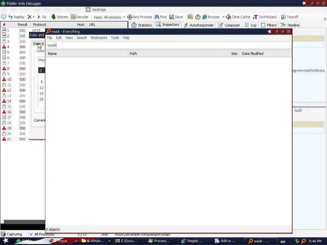Click All Processes filter in Fiddler status bar

(x=42, y=234)
